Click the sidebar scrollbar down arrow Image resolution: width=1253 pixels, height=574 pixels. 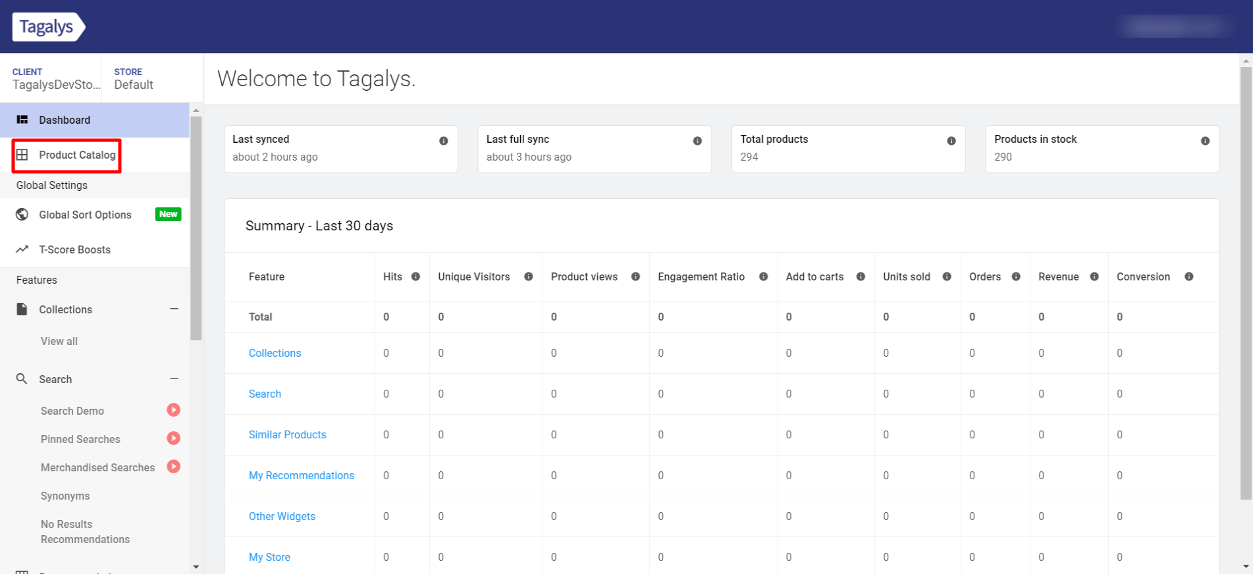(x=196, y=567)
